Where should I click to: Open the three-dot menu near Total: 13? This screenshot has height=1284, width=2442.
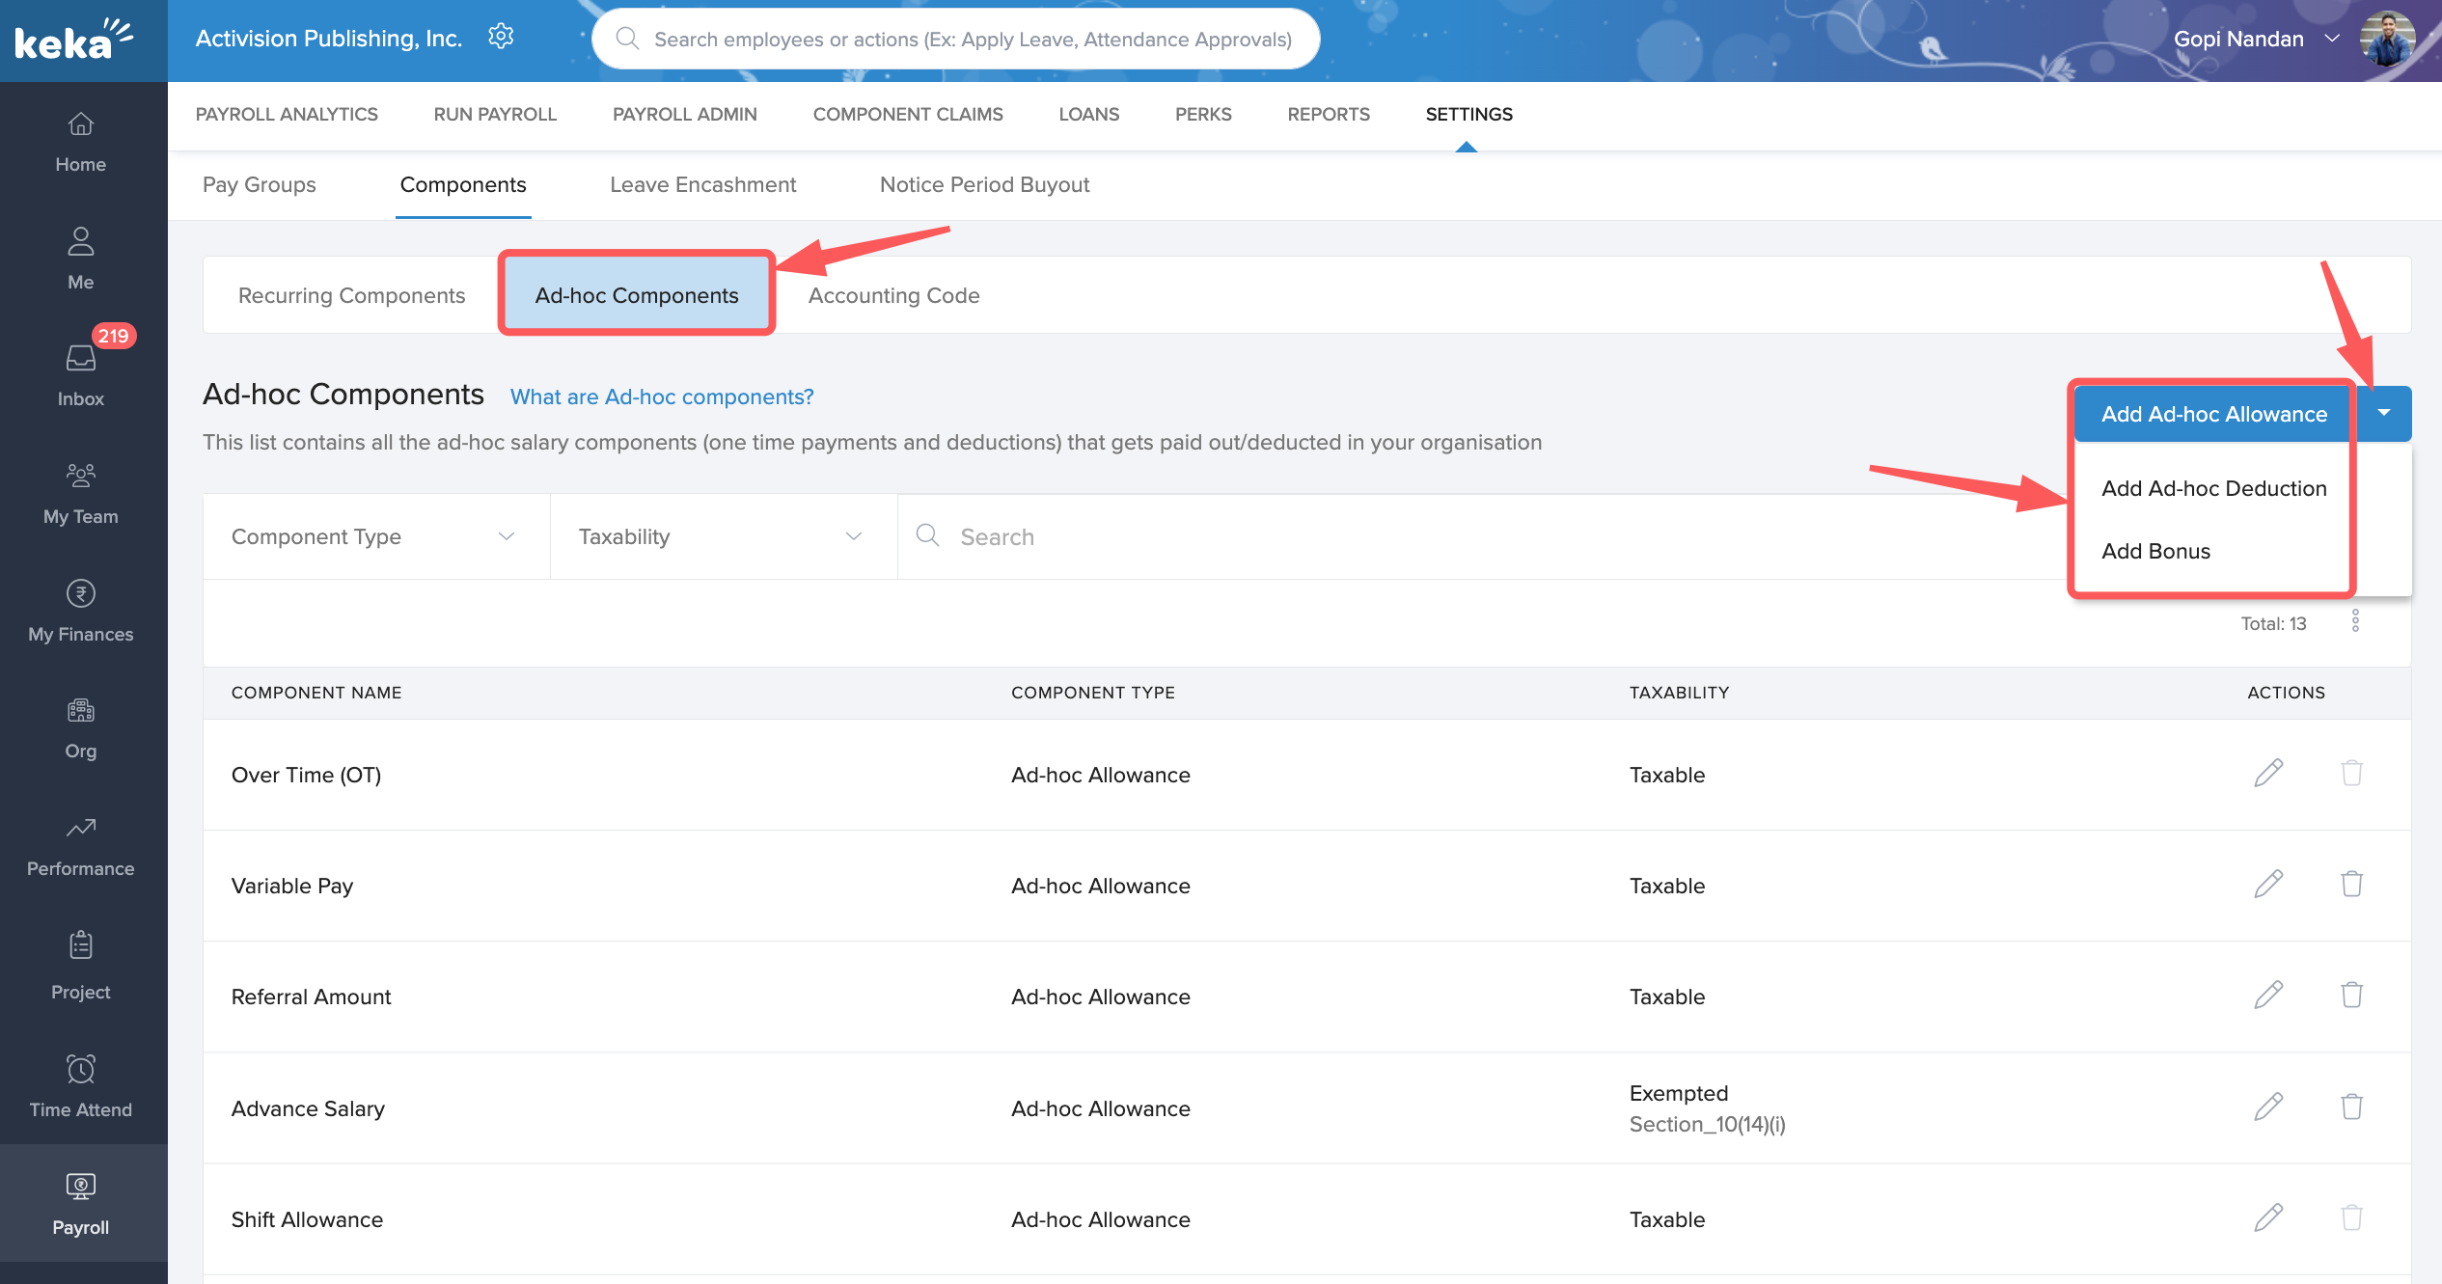[x=2355, y=621]
